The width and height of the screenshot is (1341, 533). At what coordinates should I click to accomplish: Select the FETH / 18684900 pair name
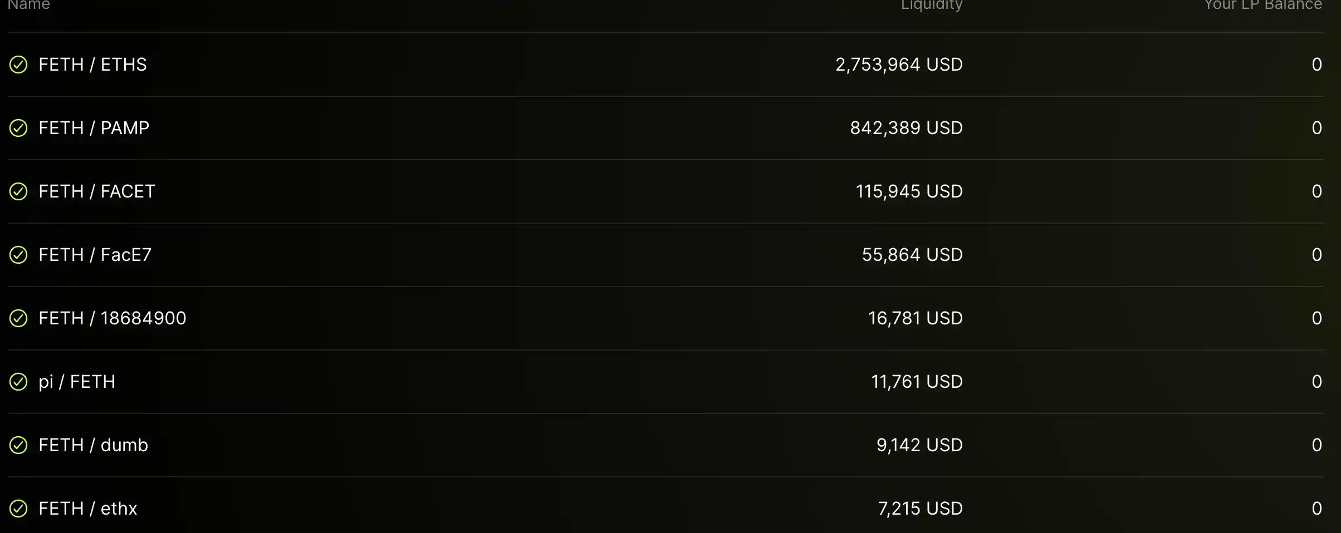(112, 318)
